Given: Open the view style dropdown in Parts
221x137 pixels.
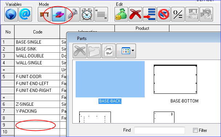Looking at the screenshot, I should (126, 51).
